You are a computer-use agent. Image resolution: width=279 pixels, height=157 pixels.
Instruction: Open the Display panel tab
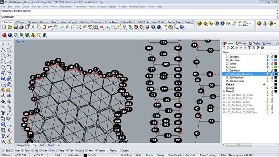[x=255, y=43]
